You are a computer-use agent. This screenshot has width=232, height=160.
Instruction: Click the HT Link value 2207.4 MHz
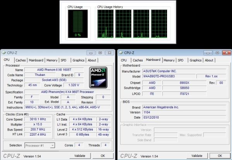pos(38,134)
